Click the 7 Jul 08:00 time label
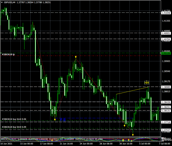Image resolution: width=172 pixels, height=146 pixels. coord(165,144)
